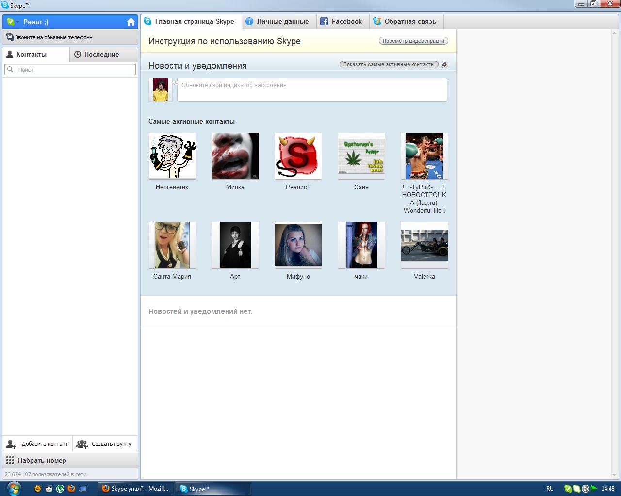Open the gear settings next to active contacts button
The height and width of the screenshot is (496, 621).
coord(444,64)
